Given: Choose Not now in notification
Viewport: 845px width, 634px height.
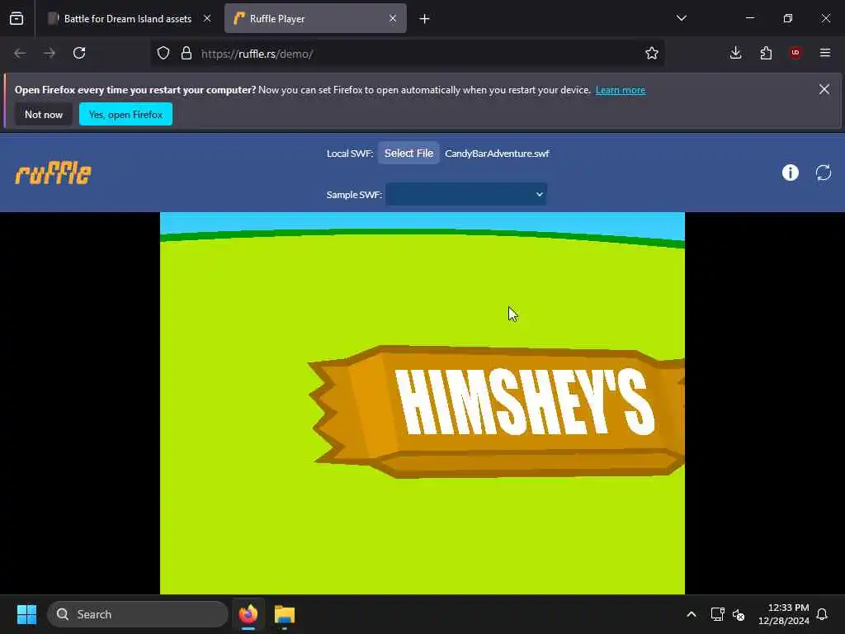Looking at the screenshot, I should (44, 114).
